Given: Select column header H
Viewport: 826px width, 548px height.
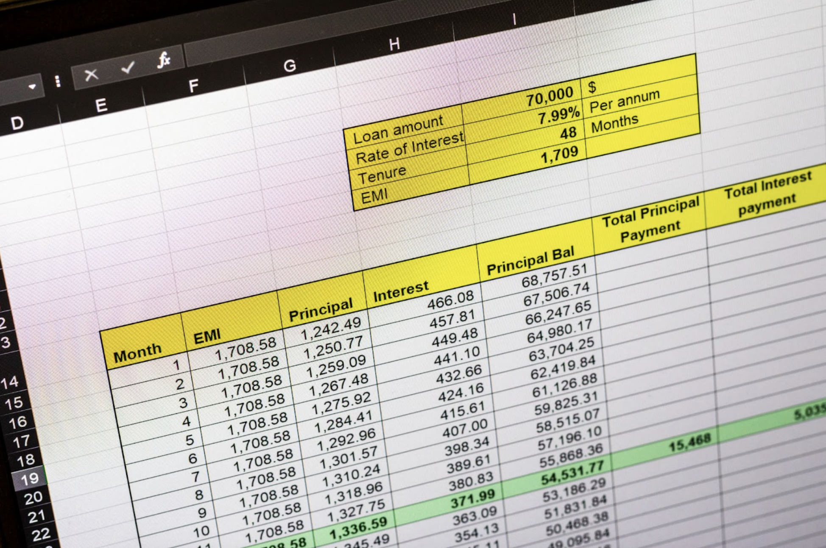Looking at the screenshot, I should [395, 44].
